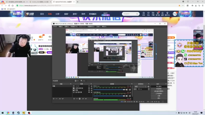The height and width of the screenshot is (115, 205).
Task: Pop out the 混音器 dock panel
Action: coord(132,84)
